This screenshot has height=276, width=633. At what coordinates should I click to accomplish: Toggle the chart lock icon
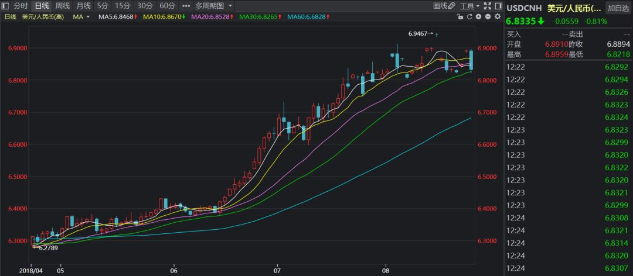click(460, 16)
